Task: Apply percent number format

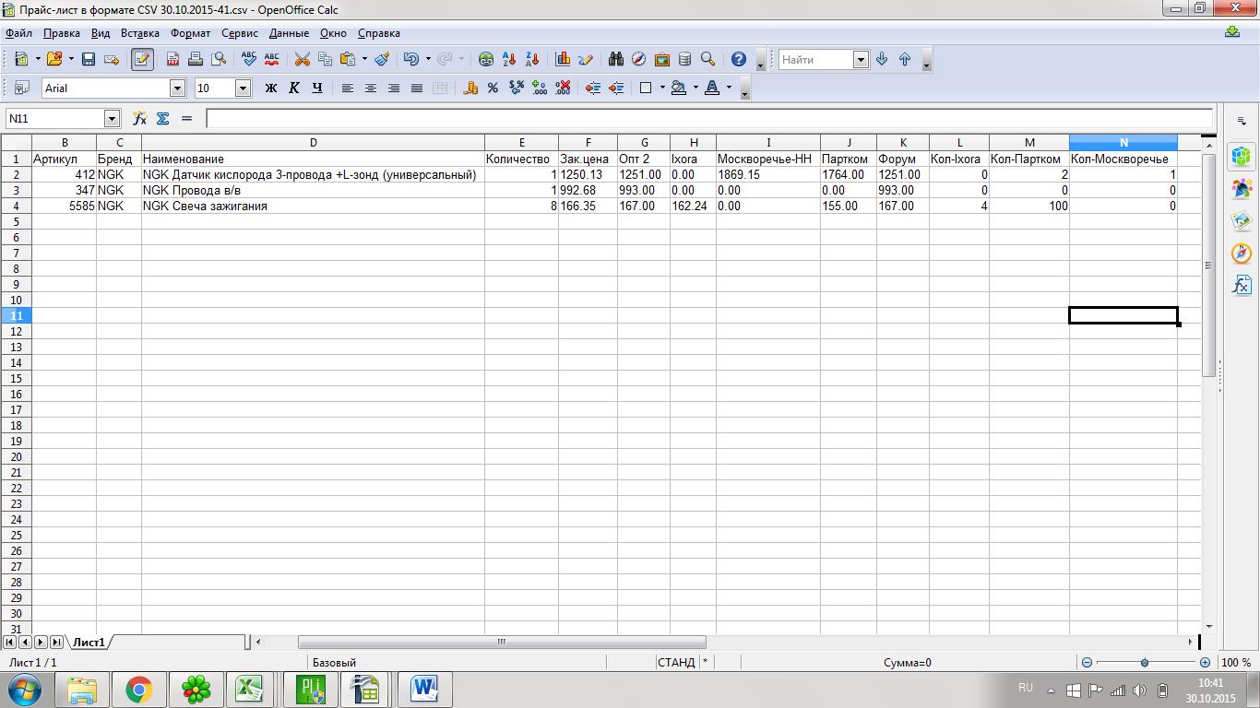Action: coord(493,88)
